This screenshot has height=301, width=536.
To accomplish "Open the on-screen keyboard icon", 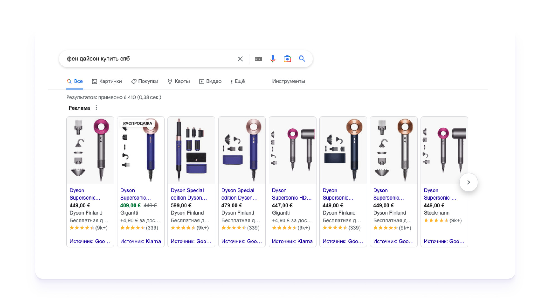I will pyautogui.click(x=258, y=59).
